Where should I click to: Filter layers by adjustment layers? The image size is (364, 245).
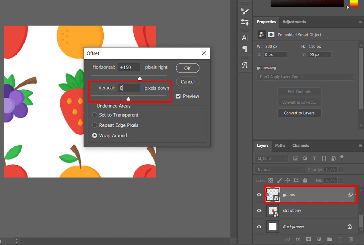tap(305, 159)
